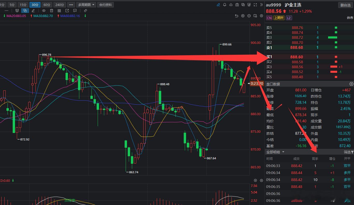The image size is (354, 205).
Task: Zoom out the chart with minus icon
Action: pos(249,16)
